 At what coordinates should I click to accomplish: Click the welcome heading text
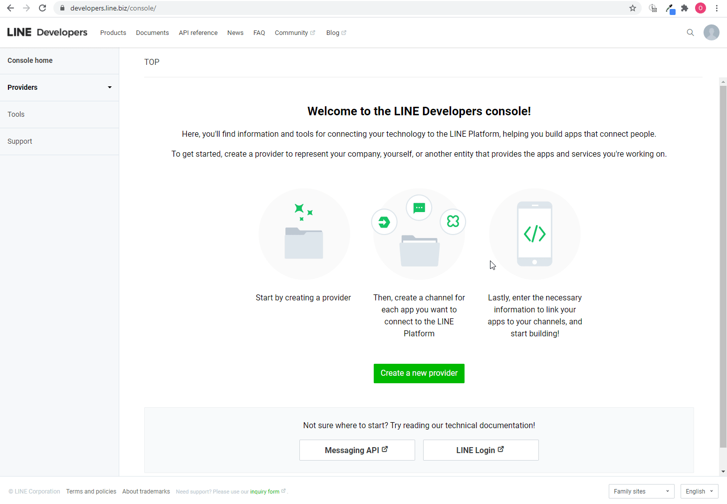point(419,111)
